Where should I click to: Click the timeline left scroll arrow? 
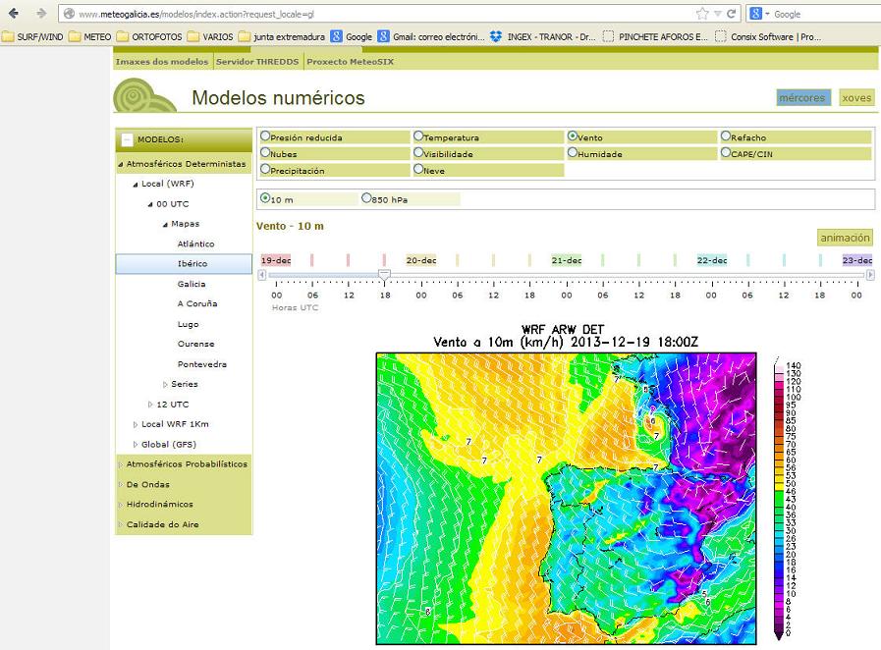262,275
